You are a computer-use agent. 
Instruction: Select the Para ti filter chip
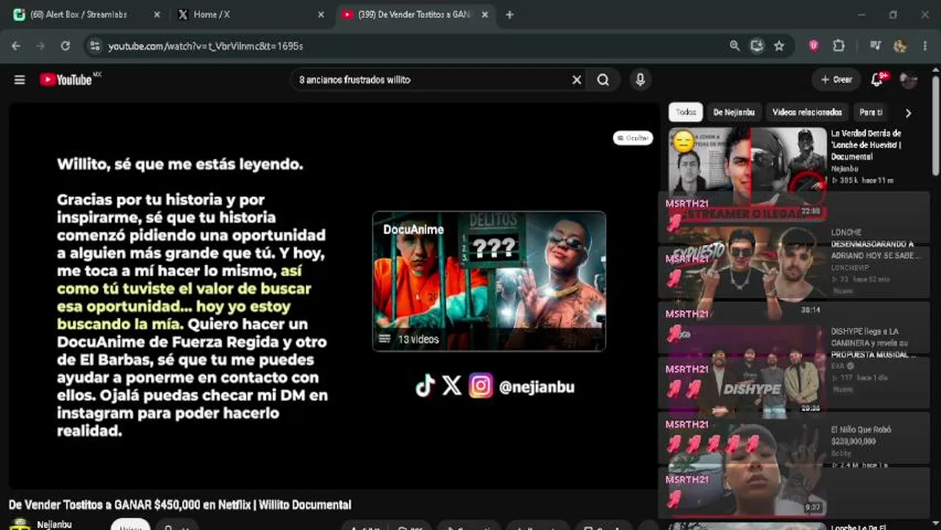pos(870,112)
